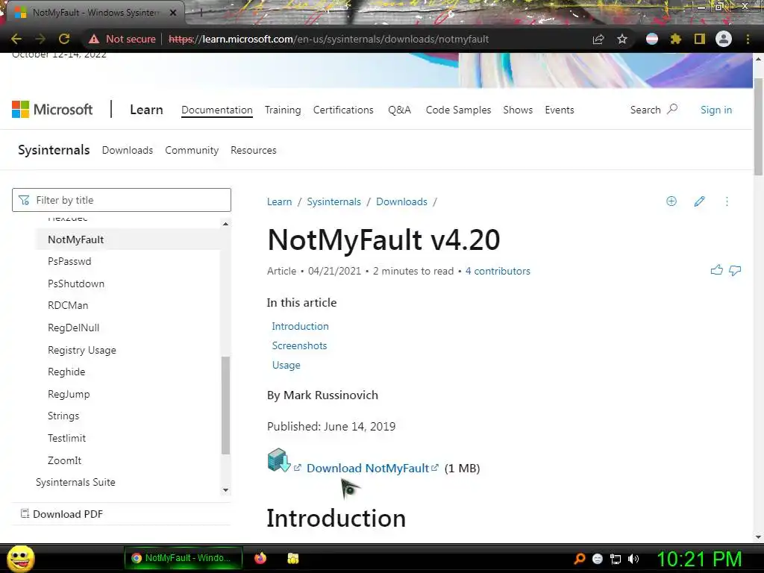Toggle the browser side panel
This screenshot has height=573, width=764.
(700, 39)
